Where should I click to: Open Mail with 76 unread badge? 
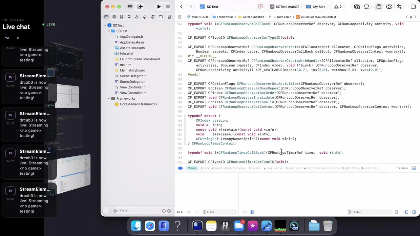click(x=239, y=226)
